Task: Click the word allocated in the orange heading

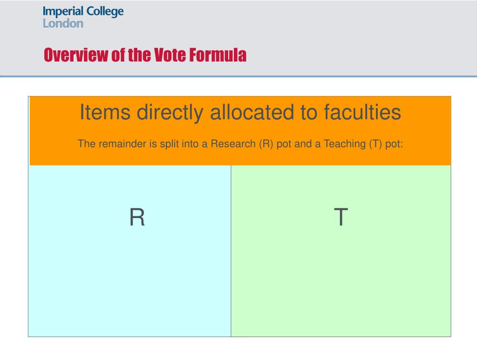Action: pyautogui.click(x=252, y=112)
